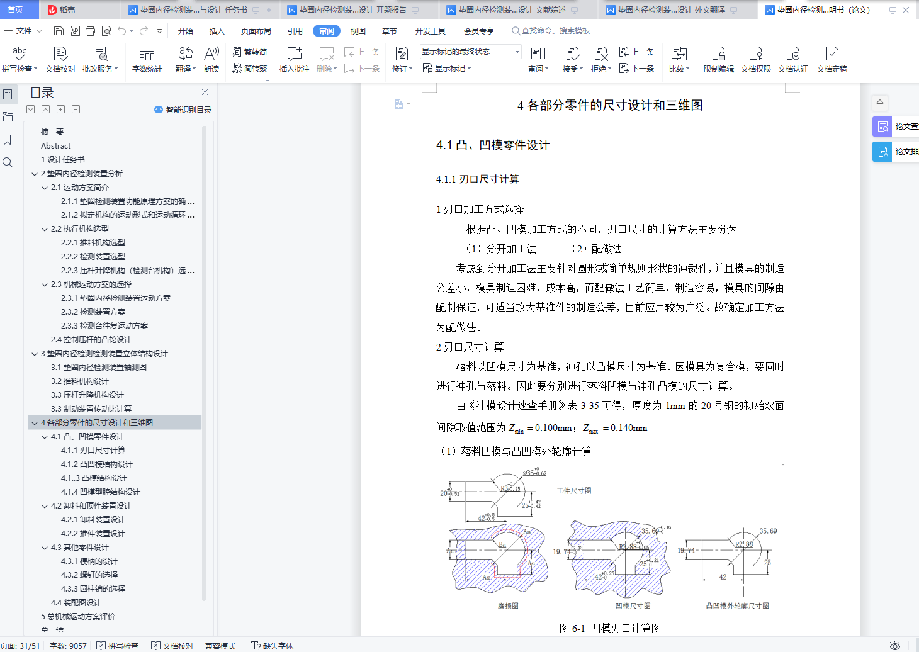Convert simplified to traditional (简转繁)
919x652 pixels.
pyautogui.click(x=249, y=68)
